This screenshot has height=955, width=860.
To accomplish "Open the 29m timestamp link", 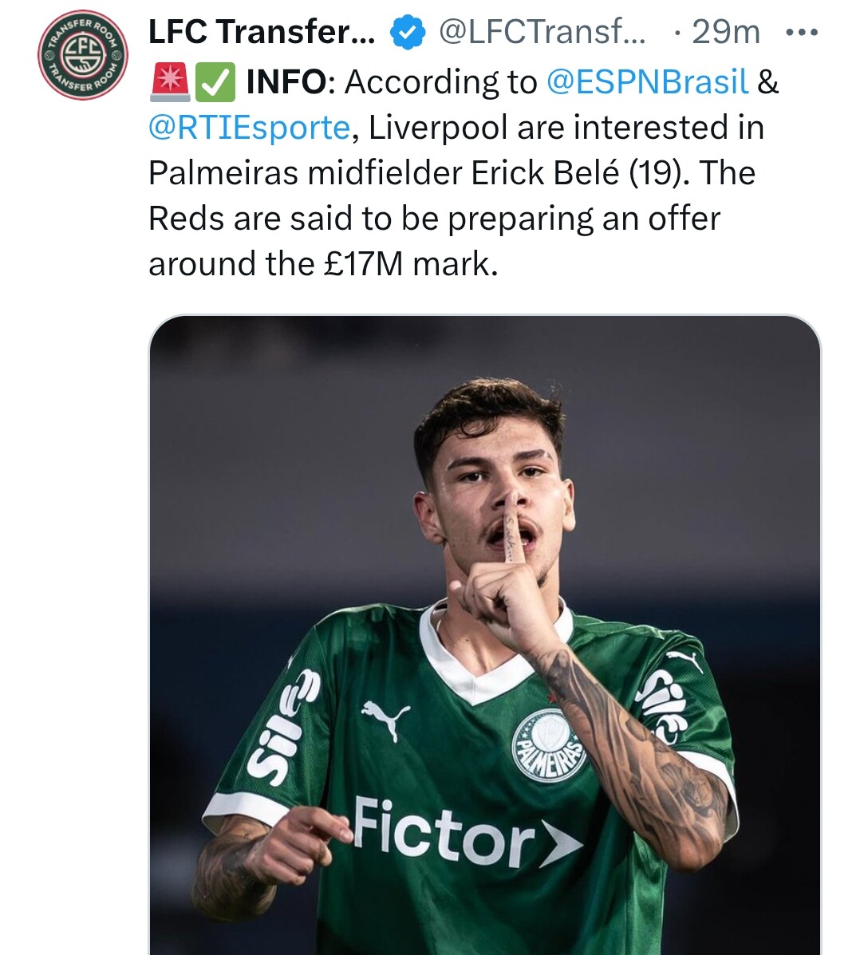I will click(x=725, y=33).
